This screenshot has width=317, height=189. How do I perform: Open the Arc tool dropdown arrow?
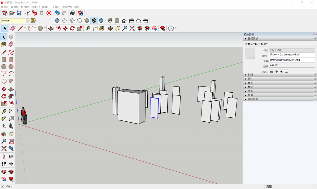[x=35, y=28]
